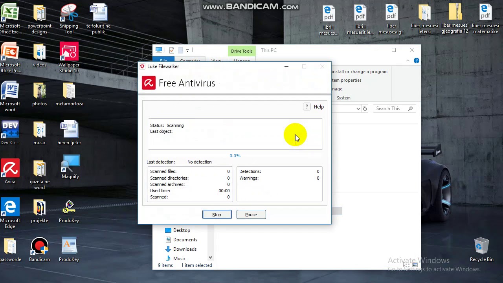Click the question mark help icon
This screenshot has width=503, height=283.
coord(307,107)
